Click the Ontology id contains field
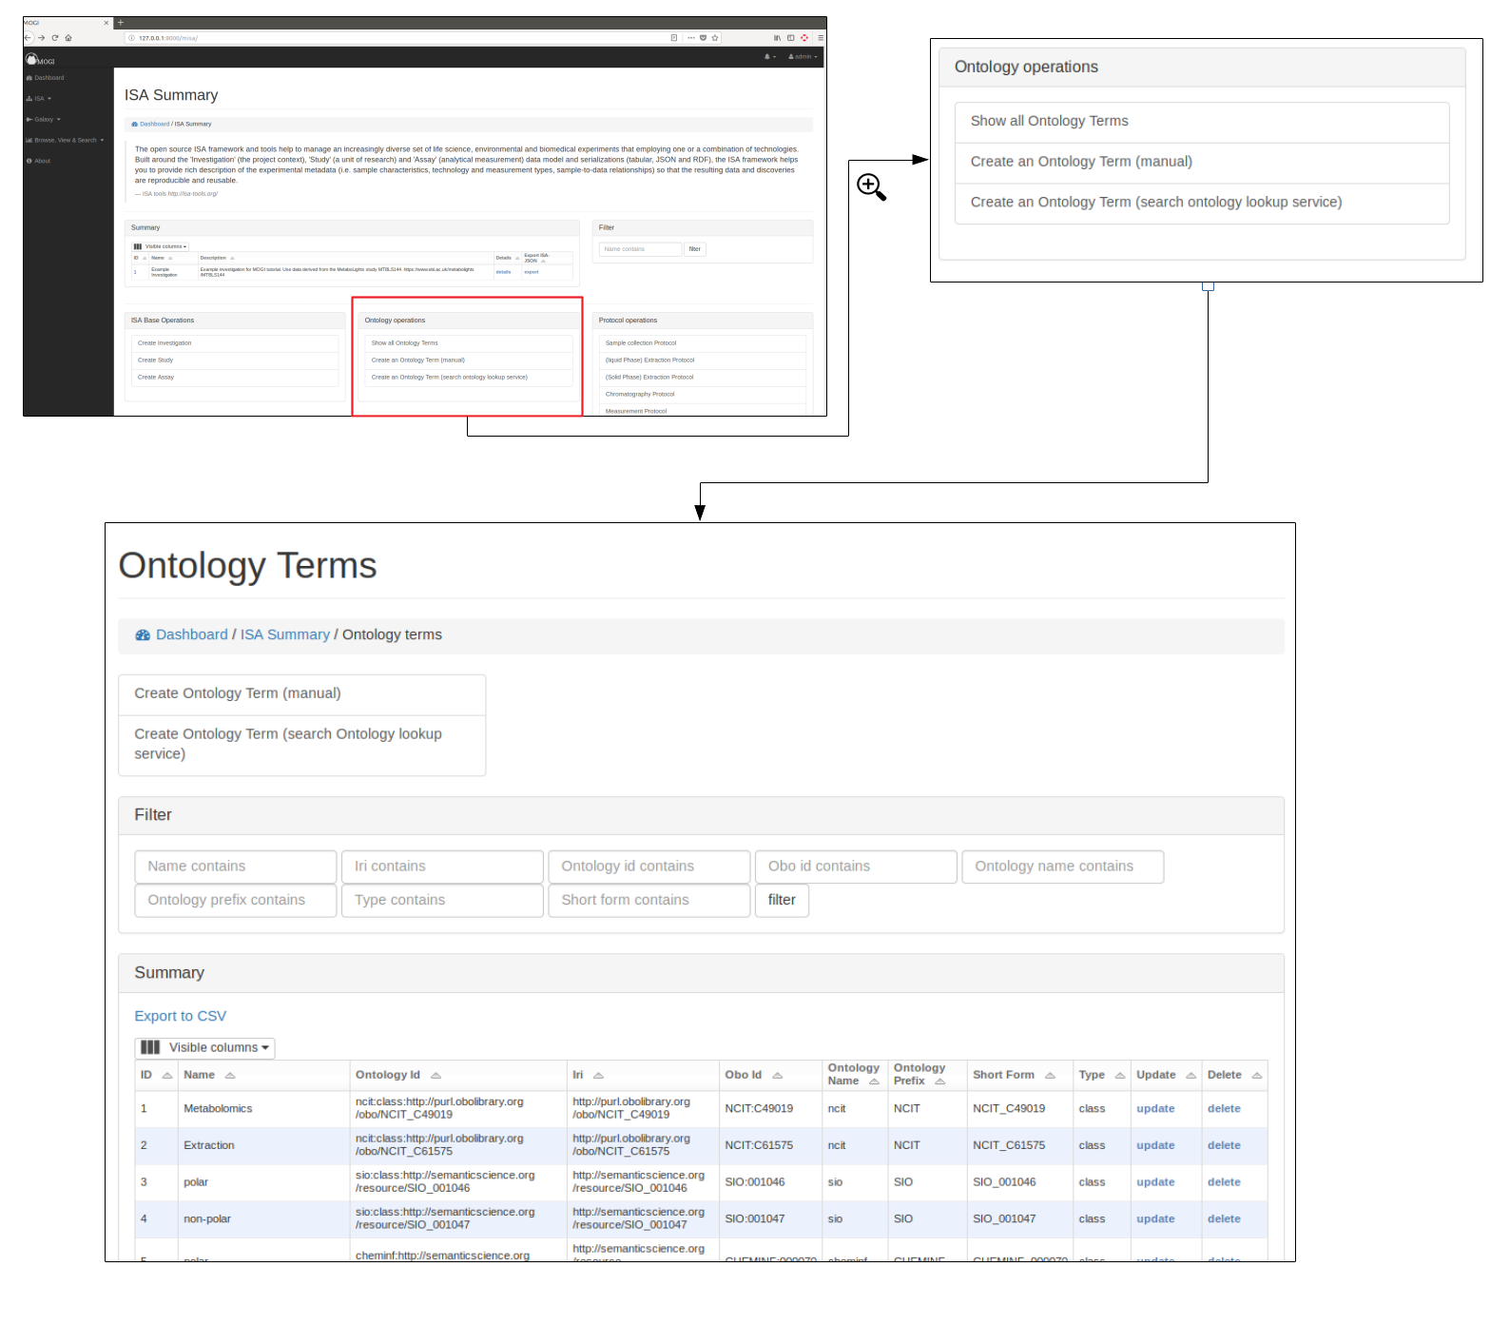This screenshot has width=1510, height=1325. click(649, 867)
